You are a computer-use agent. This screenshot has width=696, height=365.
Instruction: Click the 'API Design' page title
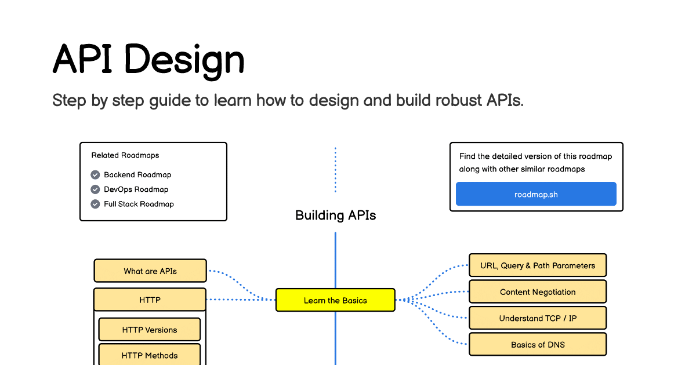148,59
